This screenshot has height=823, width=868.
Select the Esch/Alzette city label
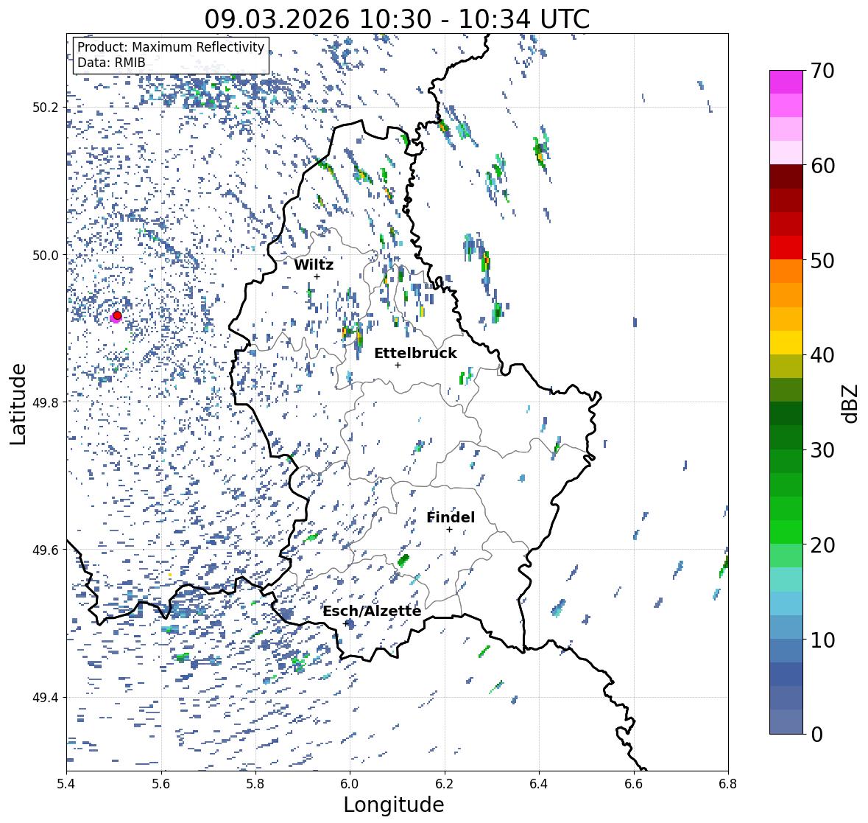coord(372,611)
